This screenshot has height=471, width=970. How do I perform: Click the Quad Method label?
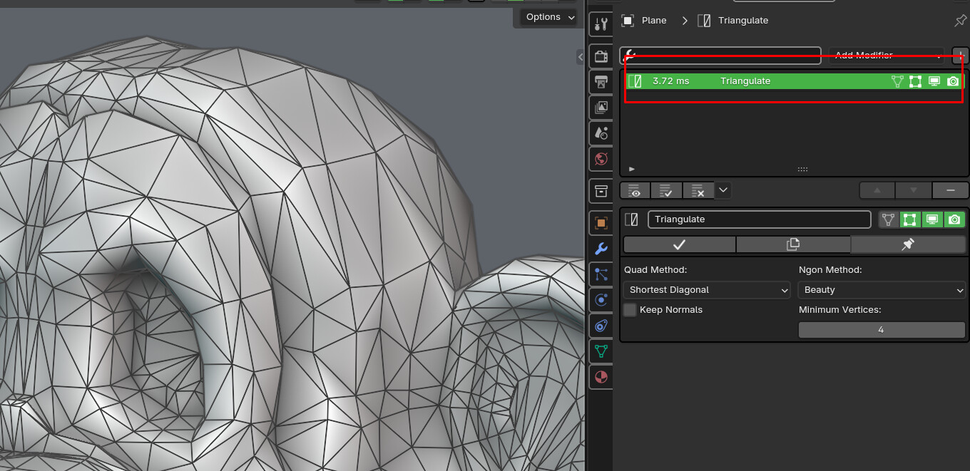point(655,270)
